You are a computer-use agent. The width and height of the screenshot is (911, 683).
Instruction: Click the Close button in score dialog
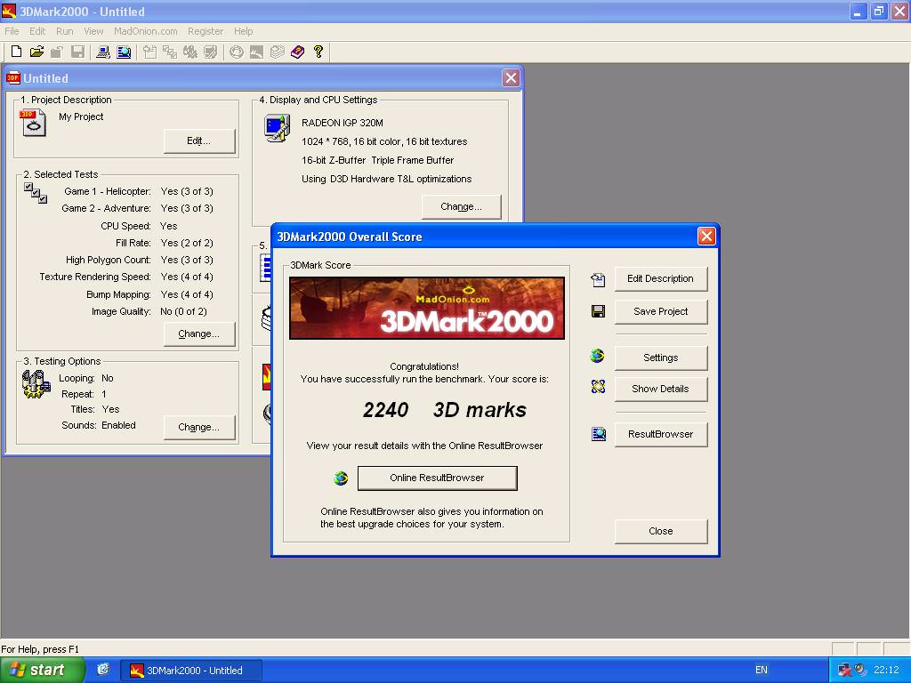[x=661, y=531]
